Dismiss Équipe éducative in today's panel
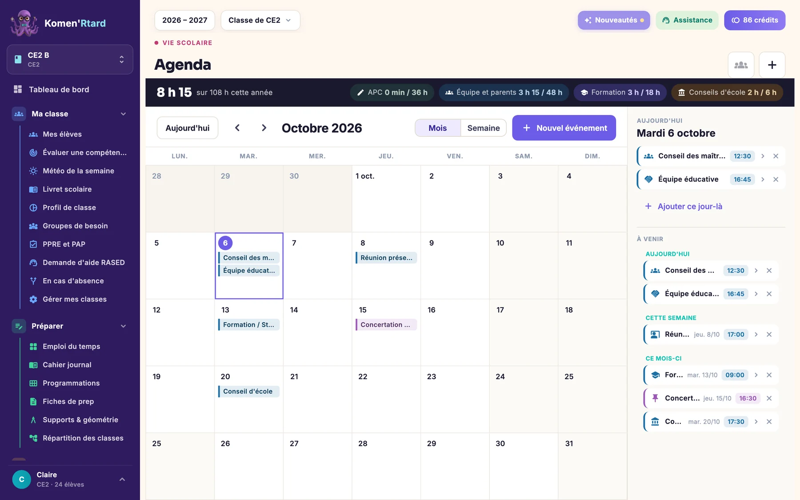Image resolution: width=800 pixels, height=500 pixels. 776,180
